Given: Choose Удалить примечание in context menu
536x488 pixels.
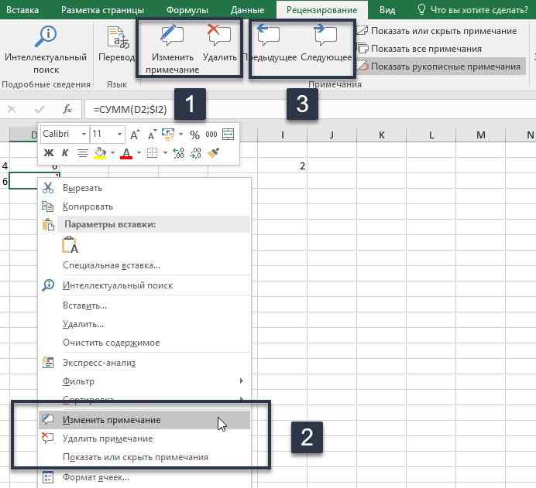Looking at the screenshot, I should click(x=145, y=439).
